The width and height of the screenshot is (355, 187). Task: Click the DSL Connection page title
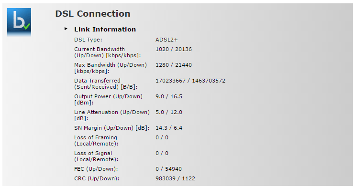pos(93,13)
